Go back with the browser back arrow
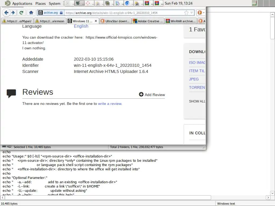Screen dimensions: 275x206 pos(6,13)
